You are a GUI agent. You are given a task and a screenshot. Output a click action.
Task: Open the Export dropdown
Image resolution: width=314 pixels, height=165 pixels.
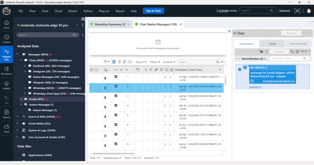(141, 62)
